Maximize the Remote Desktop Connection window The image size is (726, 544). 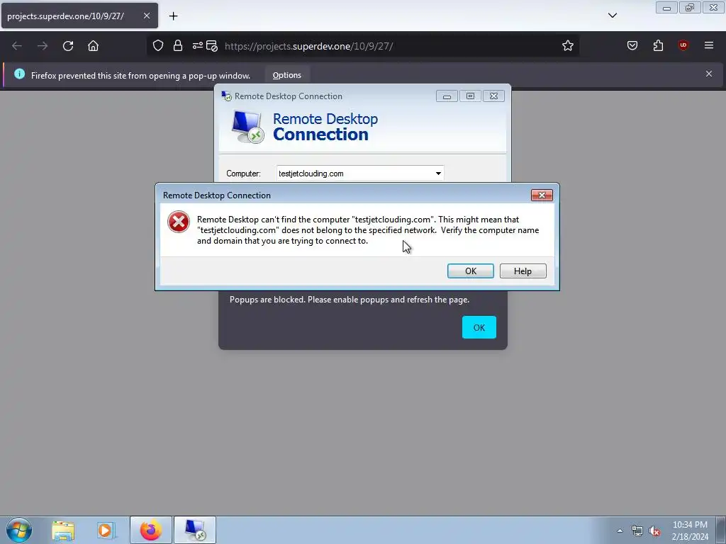(x=471, y=96)
